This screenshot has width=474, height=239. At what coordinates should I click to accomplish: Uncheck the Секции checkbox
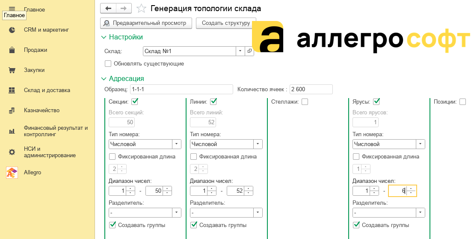(x=135, y=102)
